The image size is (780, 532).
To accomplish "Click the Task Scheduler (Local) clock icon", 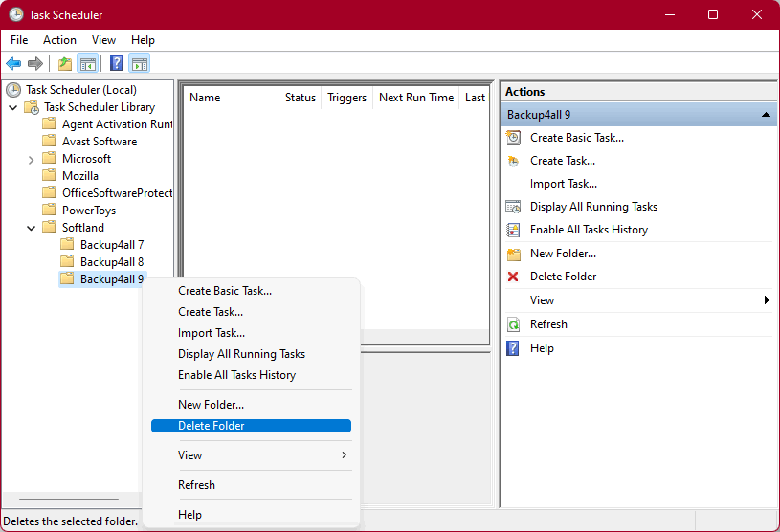I will (13, 90).
